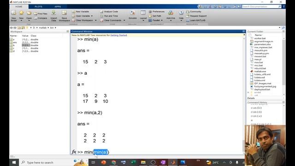295x166 pixels.
Task: Click Find Files in the toolstrip
Action: tap(41, 14)
